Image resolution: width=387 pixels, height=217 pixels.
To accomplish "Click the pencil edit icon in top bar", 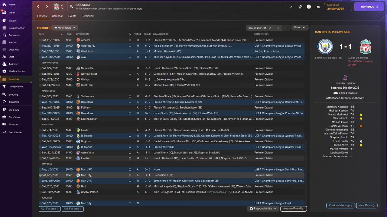I will click(x=291, y=7).
